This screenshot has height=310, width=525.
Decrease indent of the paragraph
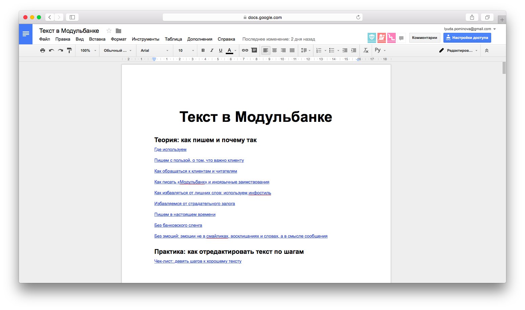coord(345,50)
